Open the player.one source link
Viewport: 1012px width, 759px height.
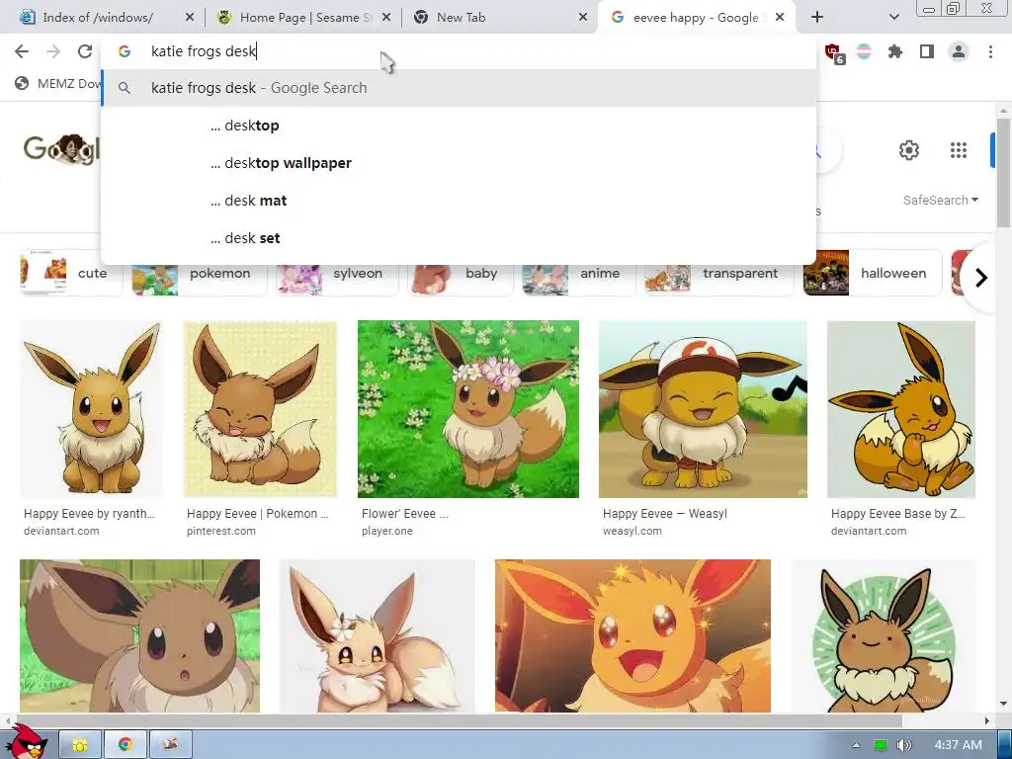386,531
